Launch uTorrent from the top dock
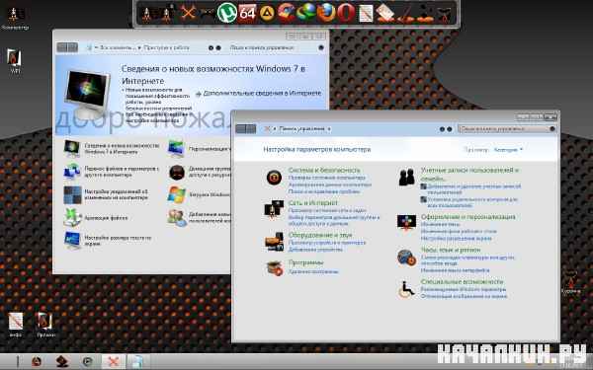The image size is (593, 370). pyautogui.click(x=227, y=13)
